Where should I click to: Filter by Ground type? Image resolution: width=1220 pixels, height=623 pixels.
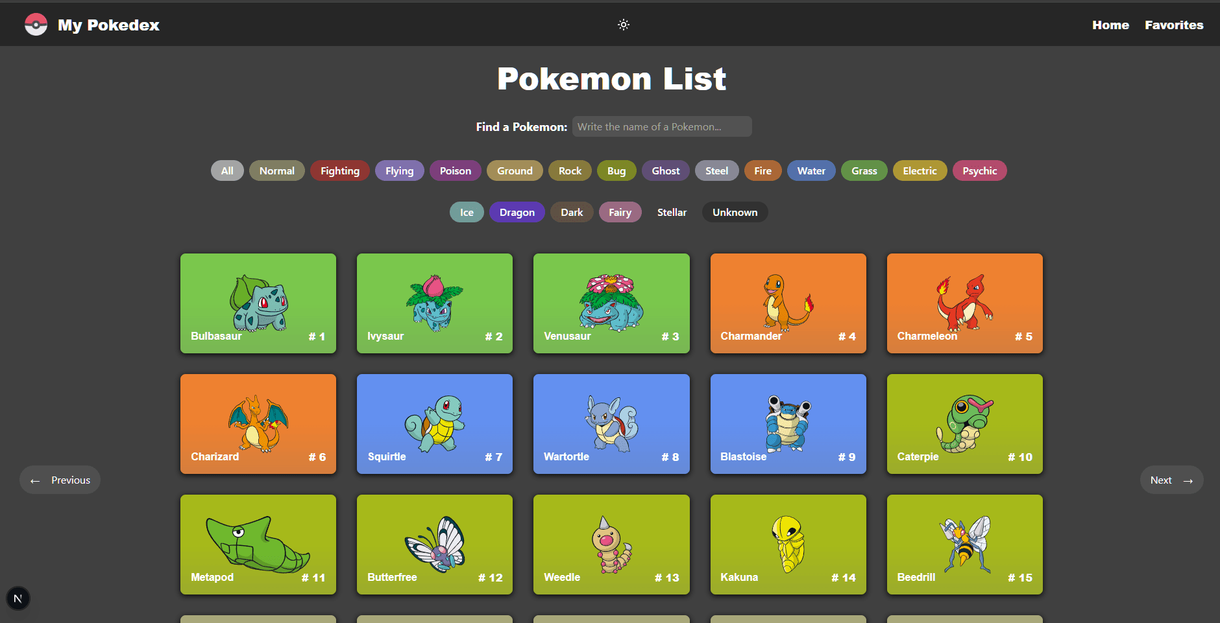(x=515, y=170)
